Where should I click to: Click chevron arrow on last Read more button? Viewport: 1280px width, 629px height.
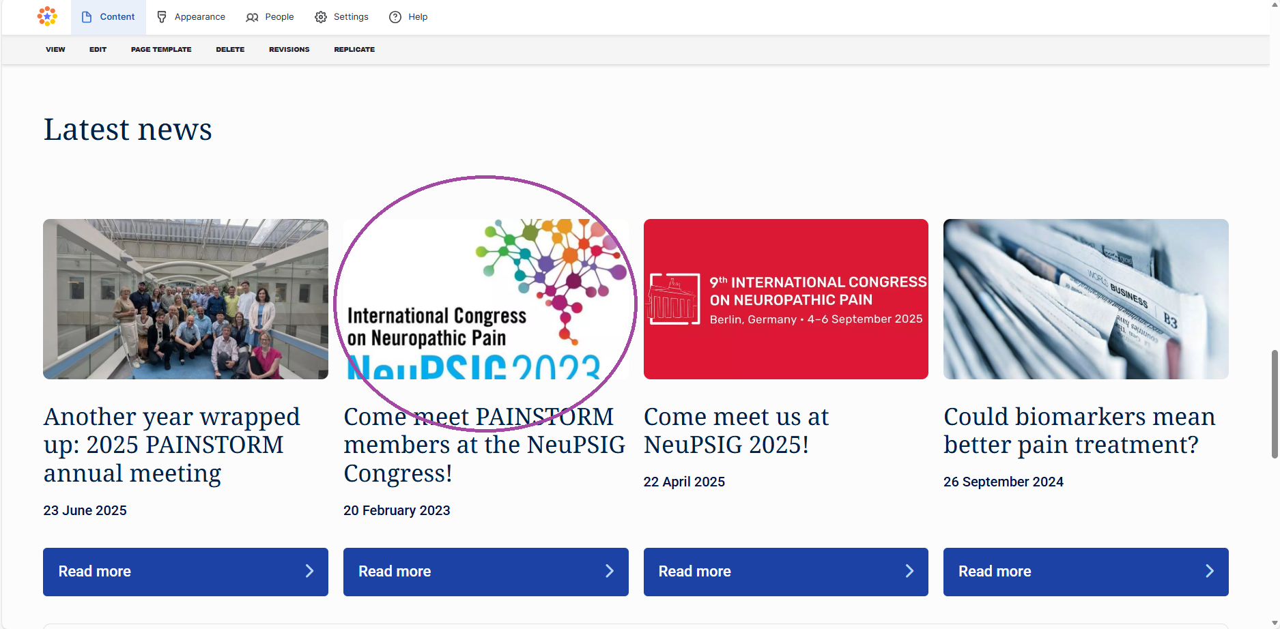click(x=1209, y=571)
